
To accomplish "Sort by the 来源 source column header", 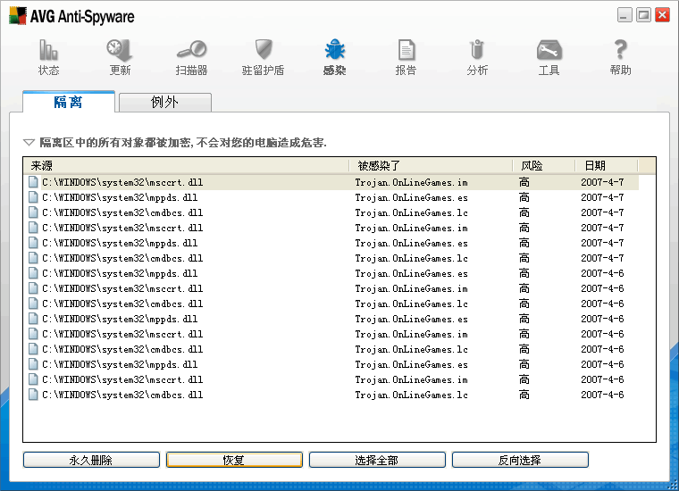I will tap(186, 166).
